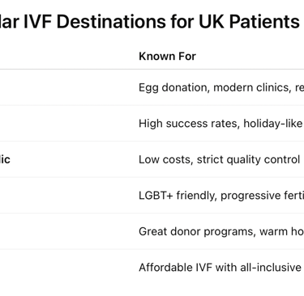Click the bold country cell ending in "lic"

click(x=5, y=159)
